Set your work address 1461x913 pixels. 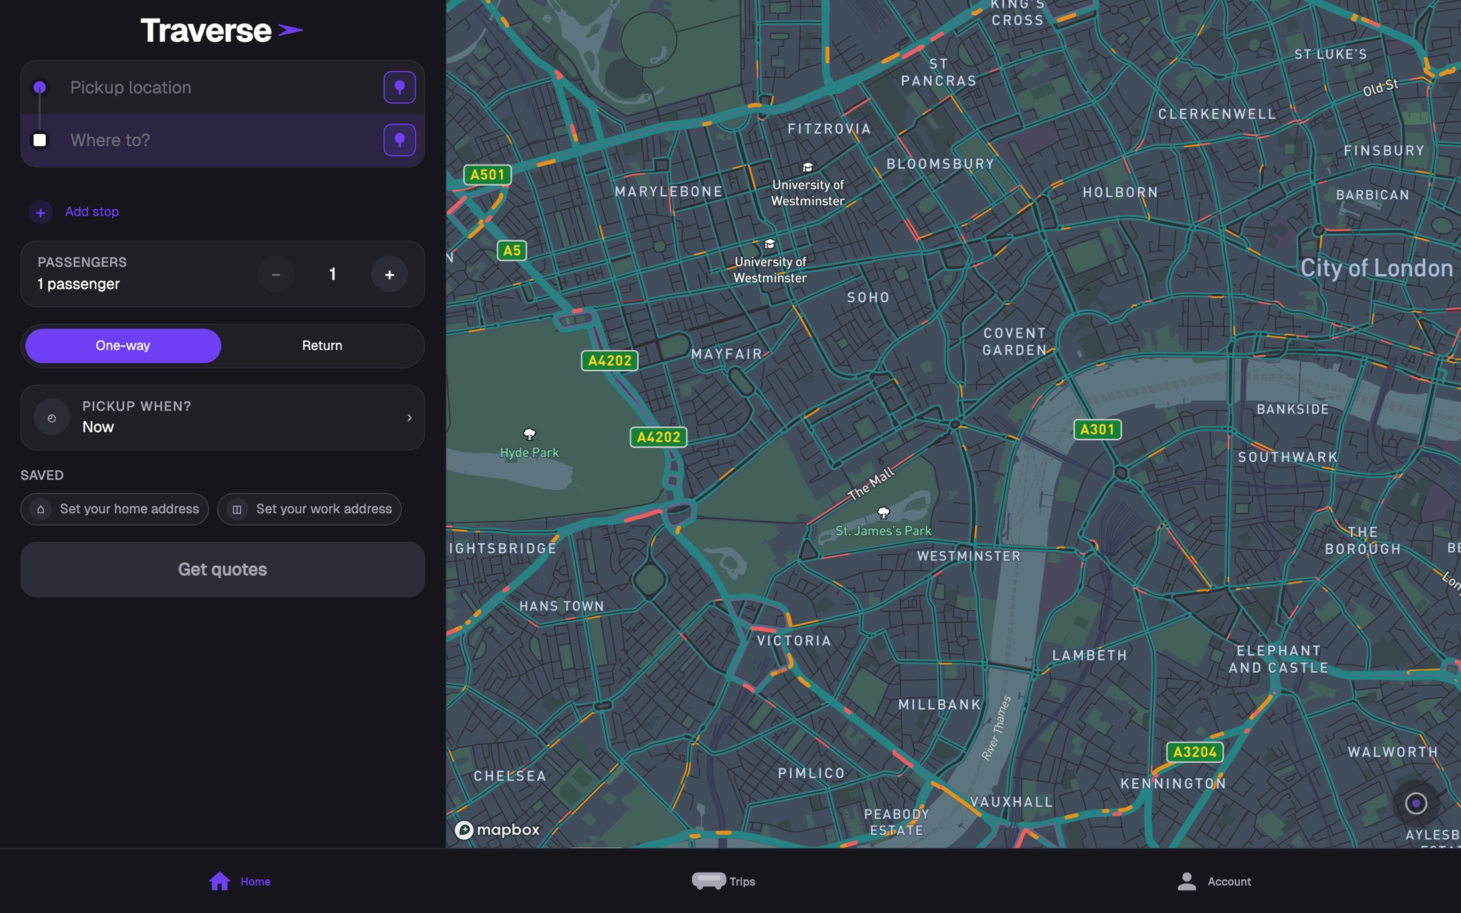[309, 509]
